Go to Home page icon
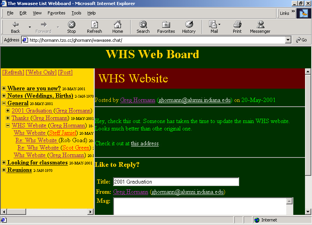The width and height of the screenshot is (312, 225). coord(117,27)
